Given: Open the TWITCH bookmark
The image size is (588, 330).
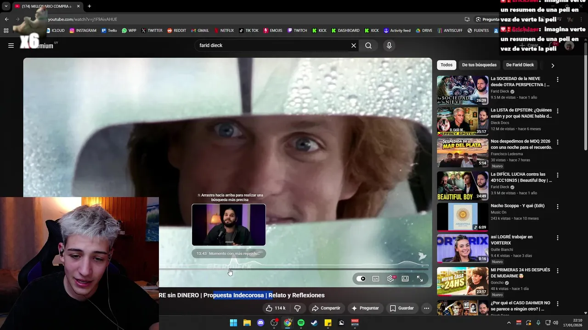Looking at the screenshot, I should click(297, 31).
